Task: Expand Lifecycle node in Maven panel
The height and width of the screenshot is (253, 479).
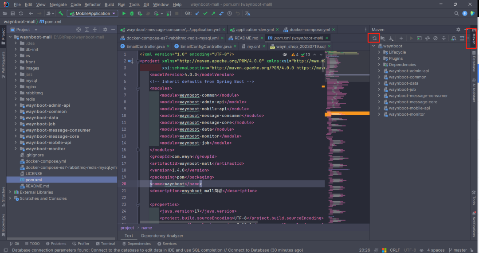Action: pos(379,52)
